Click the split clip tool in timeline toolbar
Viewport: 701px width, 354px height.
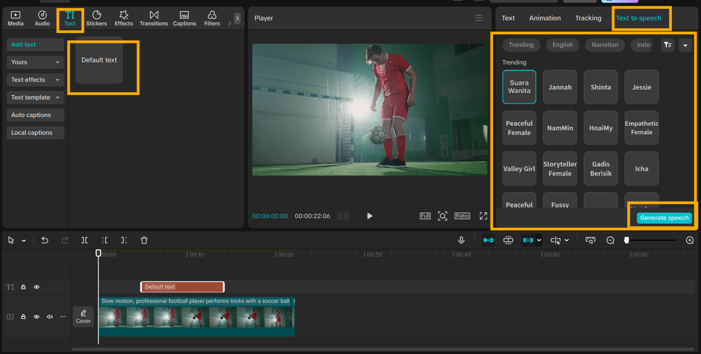[x=84, y=240]
